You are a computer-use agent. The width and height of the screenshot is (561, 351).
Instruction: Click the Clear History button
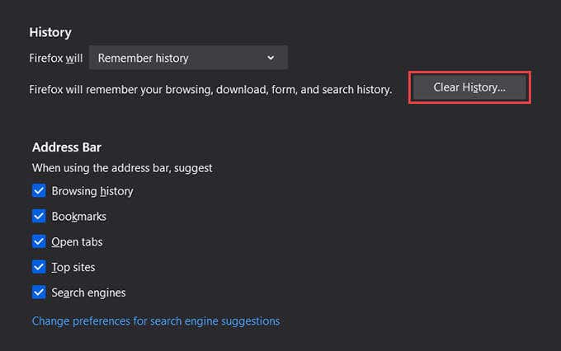click(469, 87)
